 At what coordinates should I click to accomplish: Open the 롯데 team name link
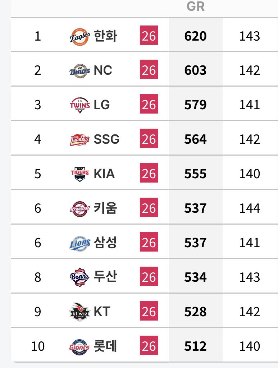coord(105,346)
